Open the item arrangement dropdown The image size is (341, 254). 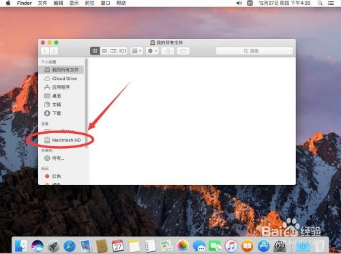coord(137,51)
